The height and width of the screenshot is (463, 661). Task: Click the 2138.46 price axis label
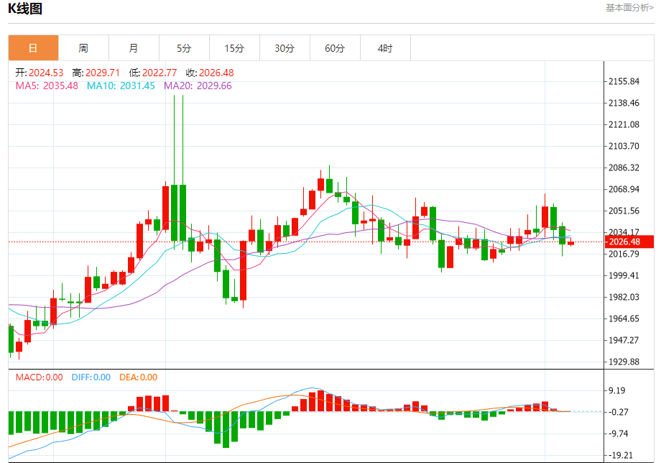tap(624, 103)
